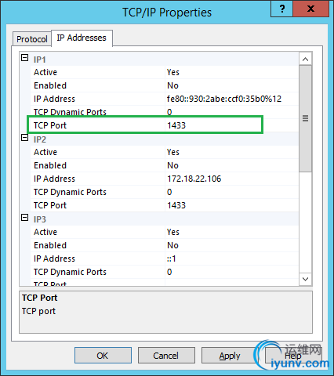Close the TCP/IP Properties dialog

click(x=310, y=9)
